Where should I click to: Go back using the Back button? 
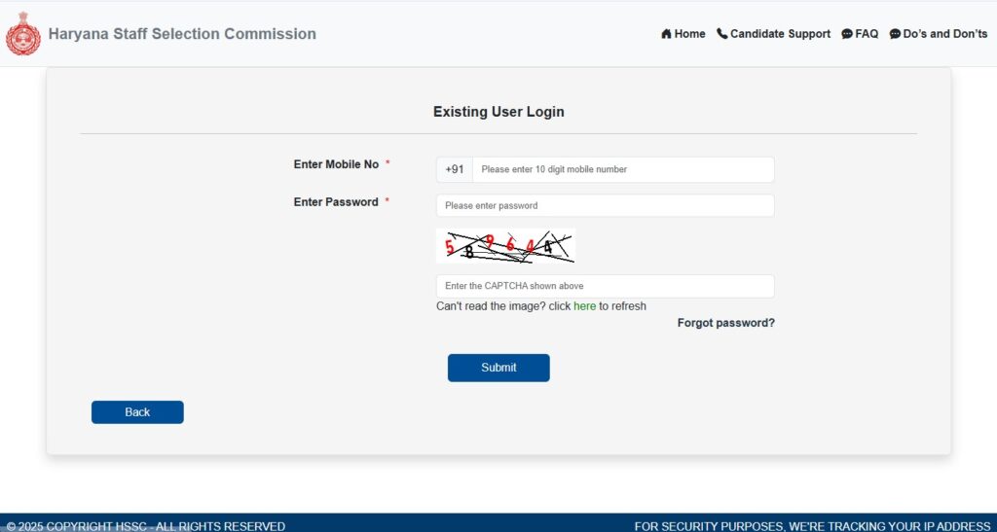pyautogui.click(x=137, y=412)
